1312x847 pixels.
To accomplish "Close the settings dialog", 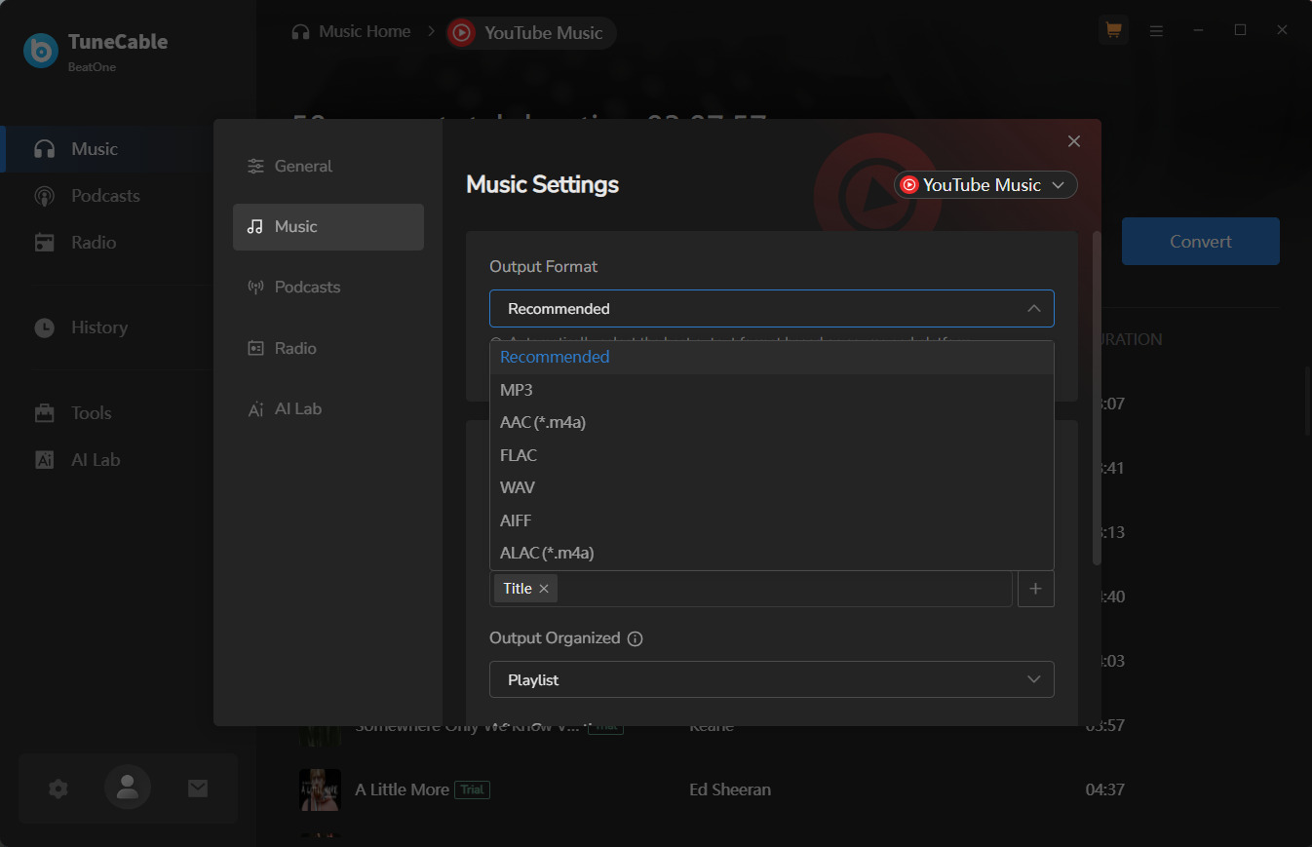I will coord(1074,141).
